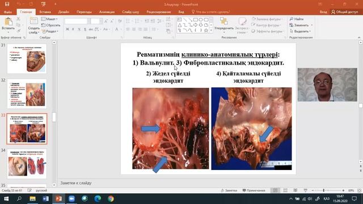Switch to the Анимация tab
This screenshot has width=363, height=204.
(x=107, y=12)
